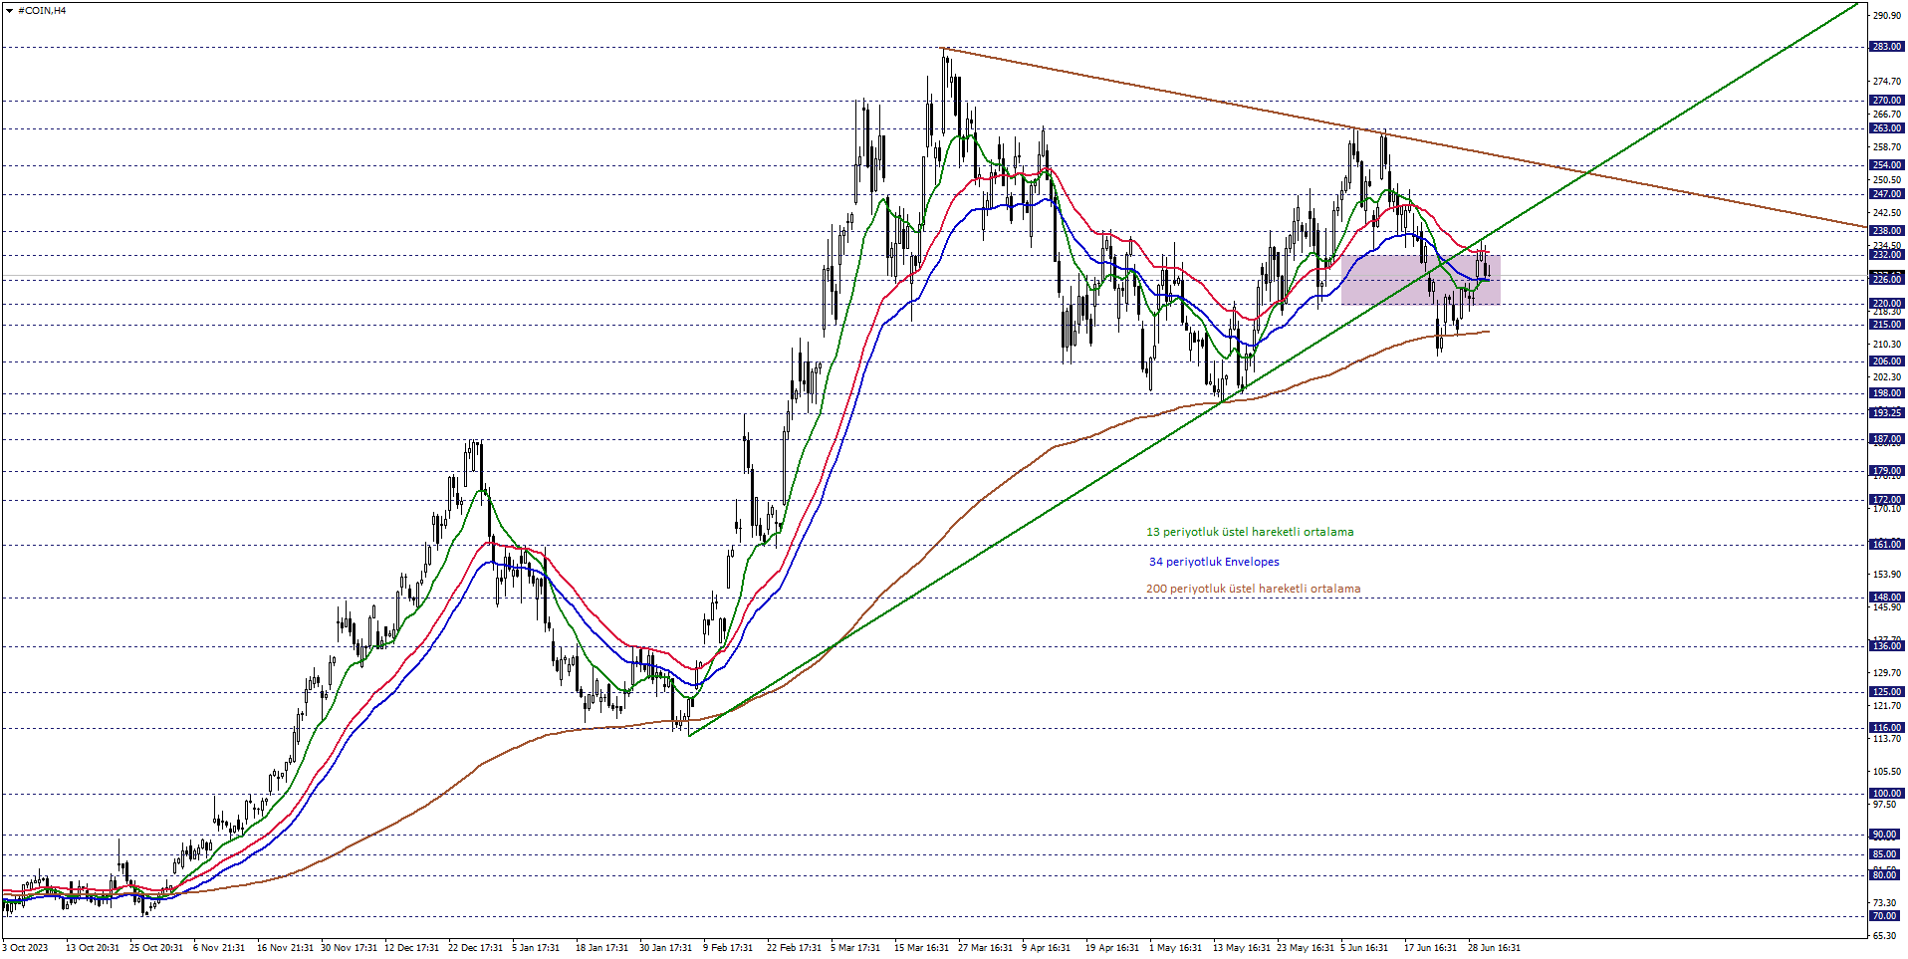Click the 116.00 price level label
The height and width of the screenshot is (959, 1908).
[x=1886, y=728]
